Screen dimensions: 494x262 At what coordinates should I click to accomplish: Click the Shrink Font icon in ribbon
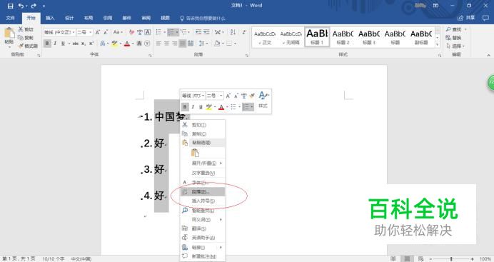pyautogui.click(x=106, y=32)
